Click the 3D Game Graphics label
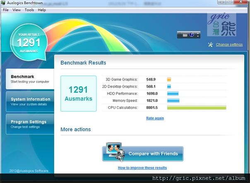Viewport: 250px width, 183px height. (122, 79)
